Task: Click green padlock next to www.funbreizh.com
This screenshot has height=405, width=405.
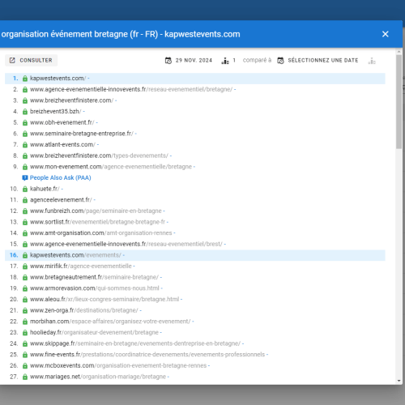Action: point(25,211)
